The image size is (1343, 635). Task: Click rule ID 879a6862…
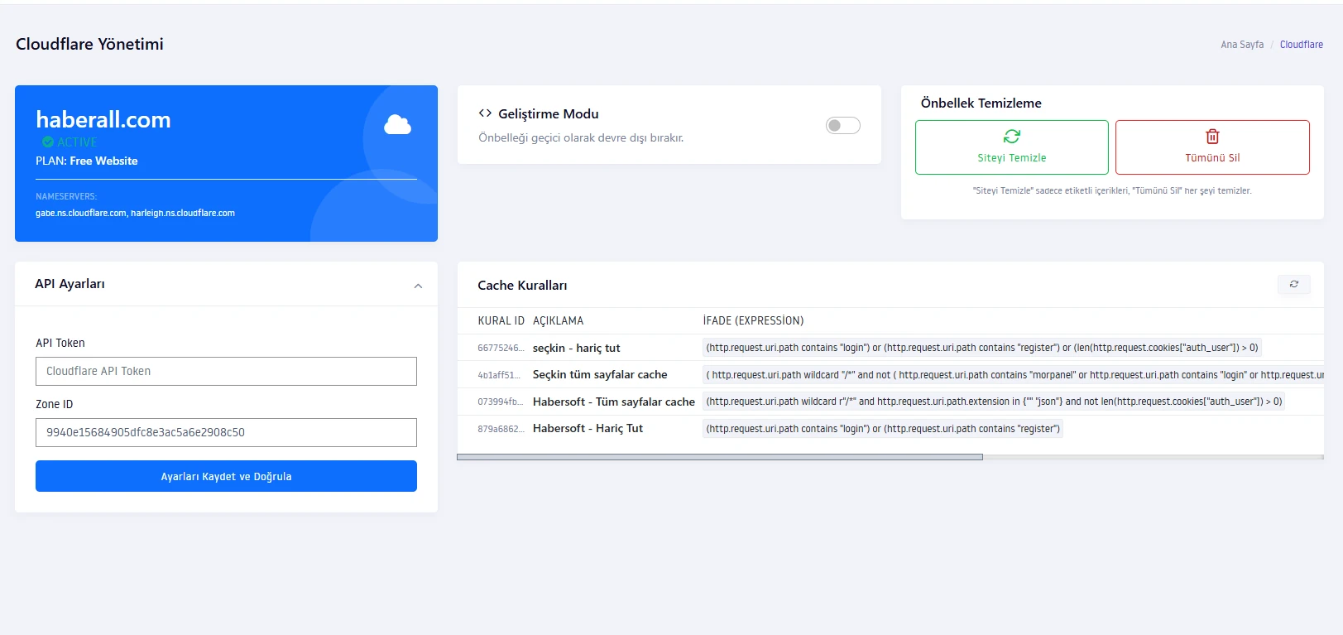point(501,429)
